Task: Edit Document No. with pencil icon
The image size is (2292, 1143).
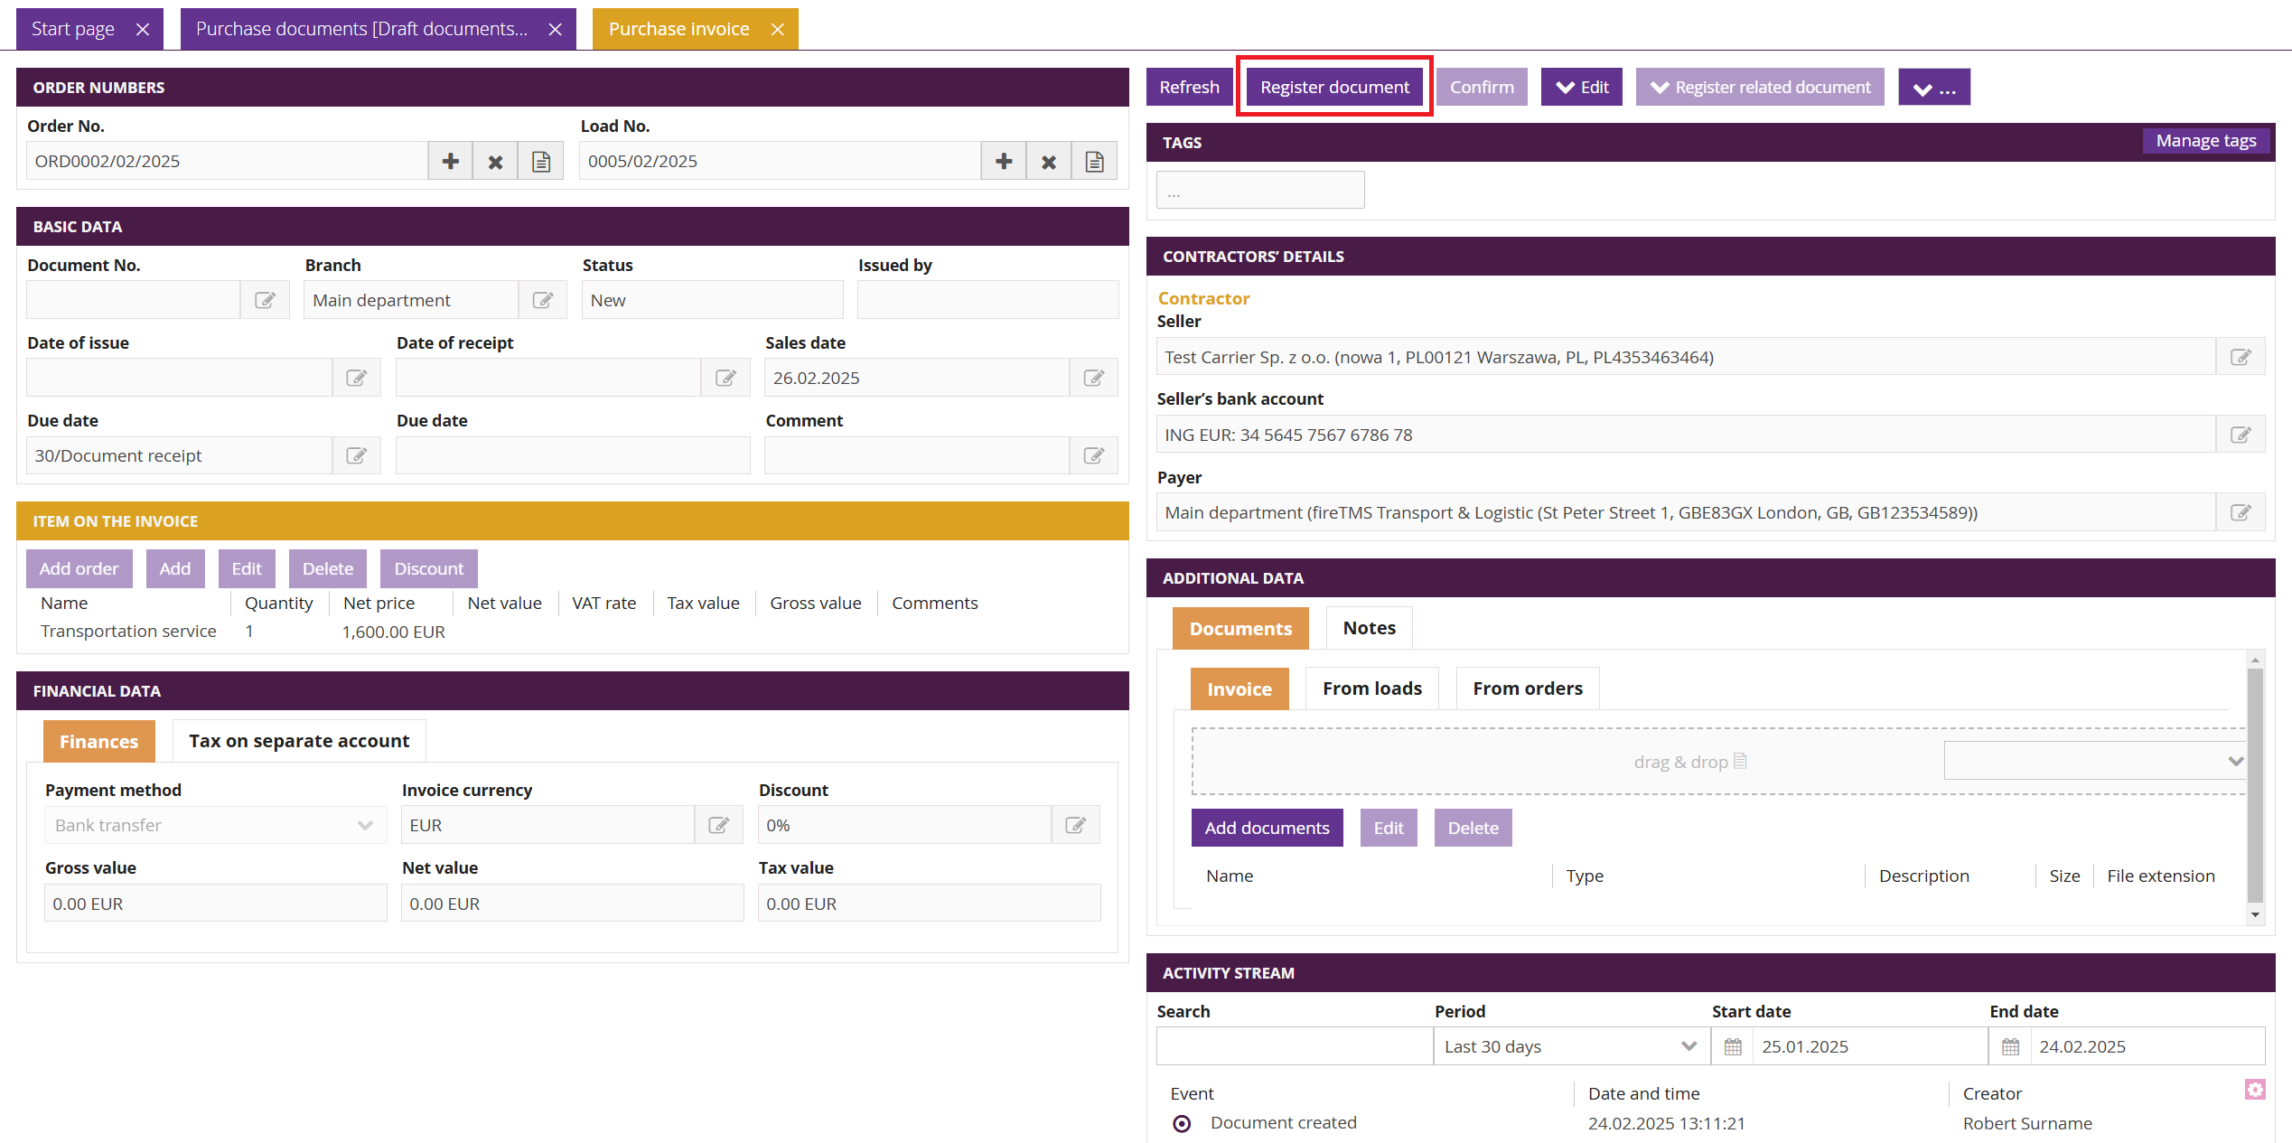Action: click(265, 300)
